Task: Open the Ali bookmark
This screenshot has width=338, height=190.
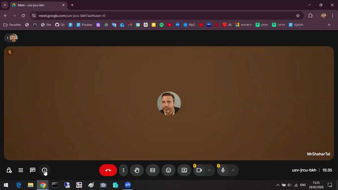Action: (x=227, y=25)
